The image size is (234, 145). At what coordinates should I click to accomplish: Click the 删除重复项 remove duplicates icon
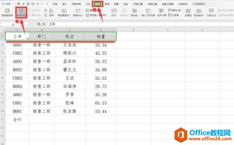click(x=87, y=10)
